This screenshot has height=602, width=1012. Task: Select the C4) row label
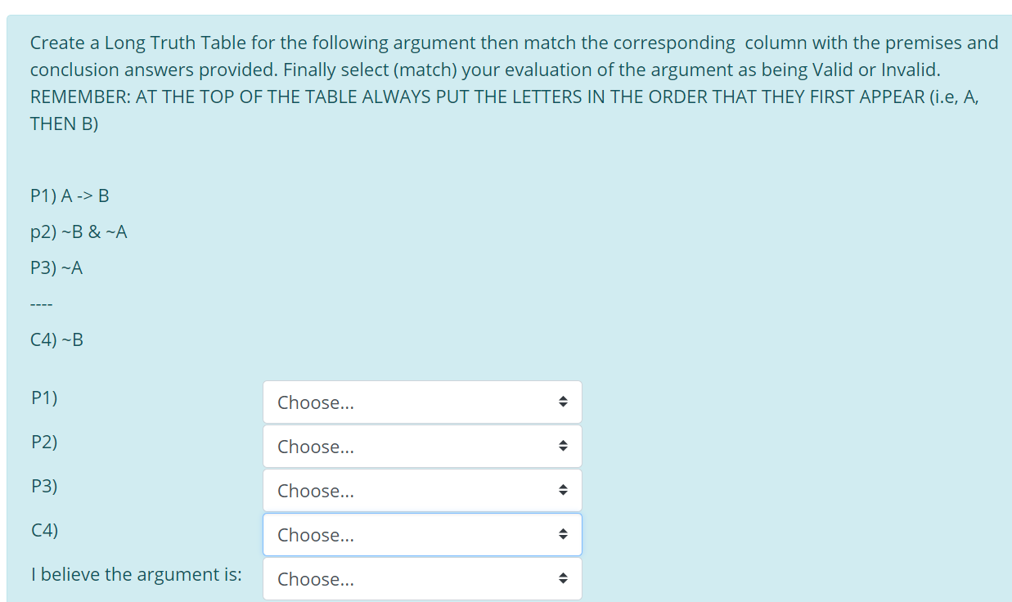pos(44,531)
